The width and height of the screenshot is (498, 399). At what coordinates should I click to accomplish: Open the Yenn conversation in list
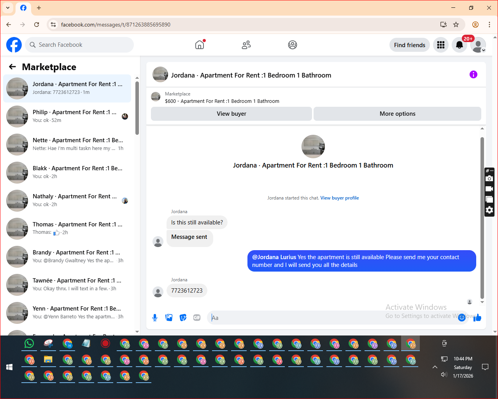tap(67, 313)
